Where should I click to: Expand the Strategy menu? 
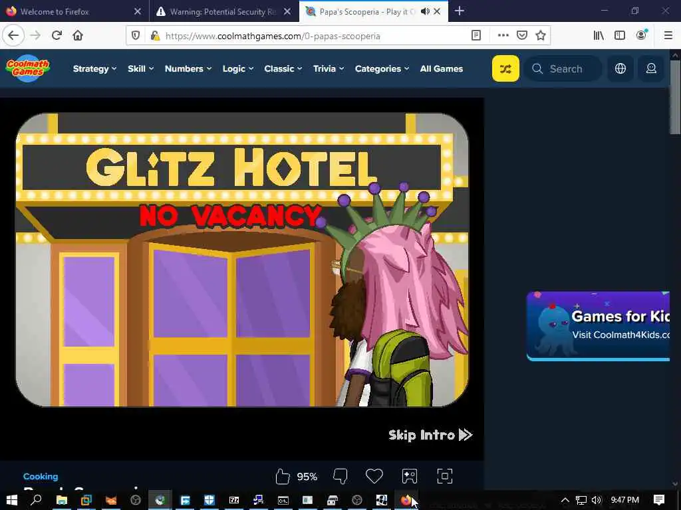pos(94,68)
